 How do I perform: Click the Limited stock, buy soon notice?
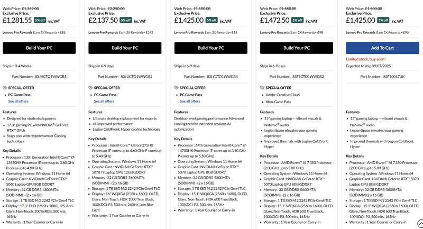coord(365,59)
